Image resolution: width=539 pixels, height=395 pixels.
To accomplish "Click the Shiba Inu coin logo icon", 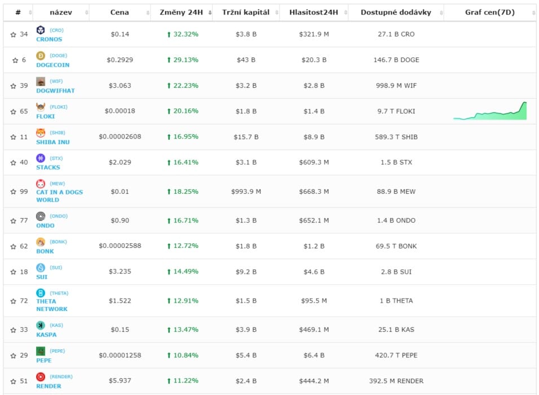I will coord(41,132).
